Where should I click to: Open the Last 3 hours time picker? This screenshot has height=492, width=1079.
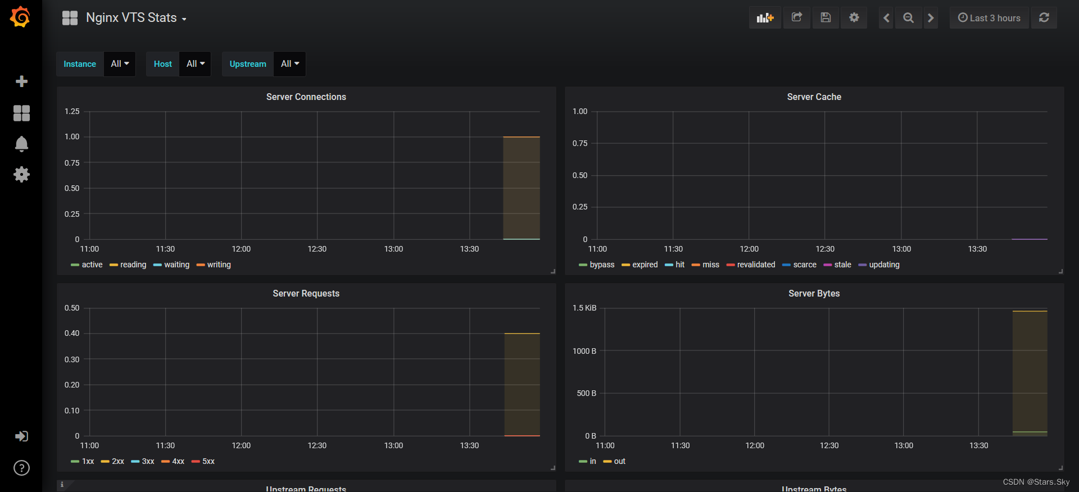(989, 18)
